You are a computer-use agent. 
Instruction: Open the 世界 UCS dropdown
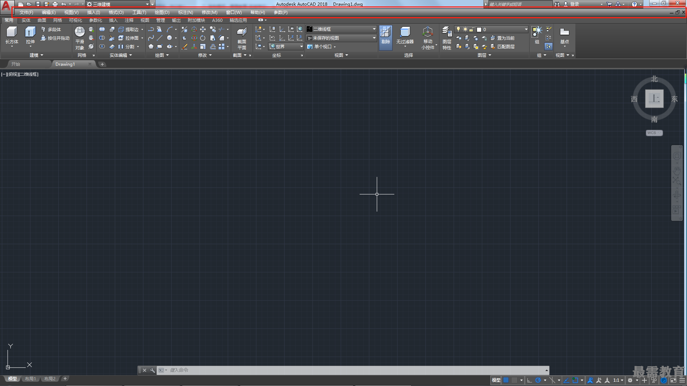click(286, 46)
